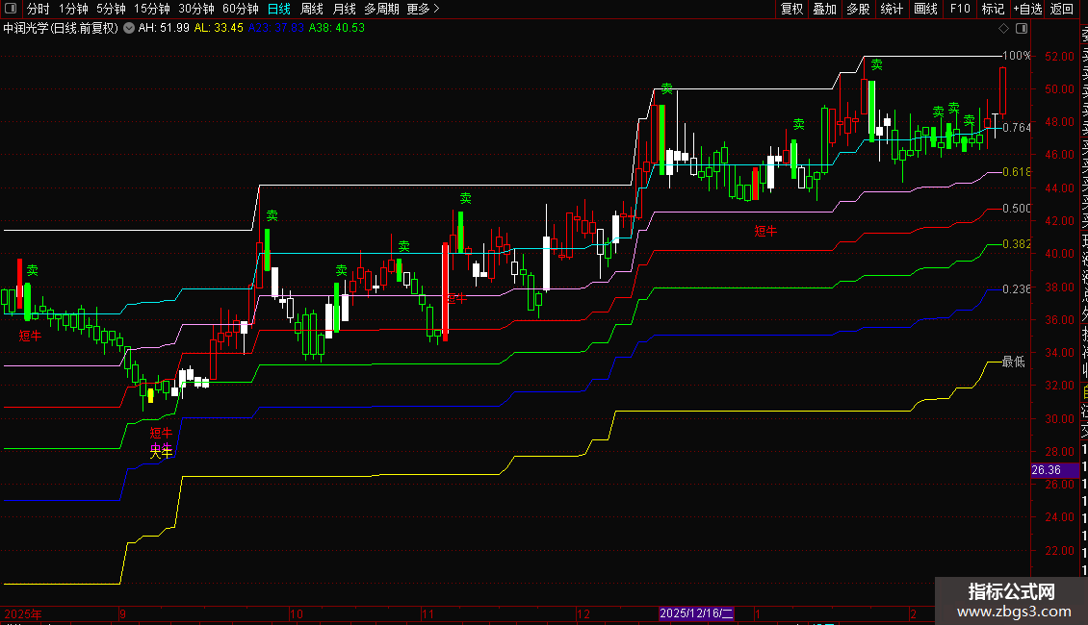Click the 多股 multi-stock button
Image resolution: width=1088 pixels, height=625 pixels.
tap(858, 9)
